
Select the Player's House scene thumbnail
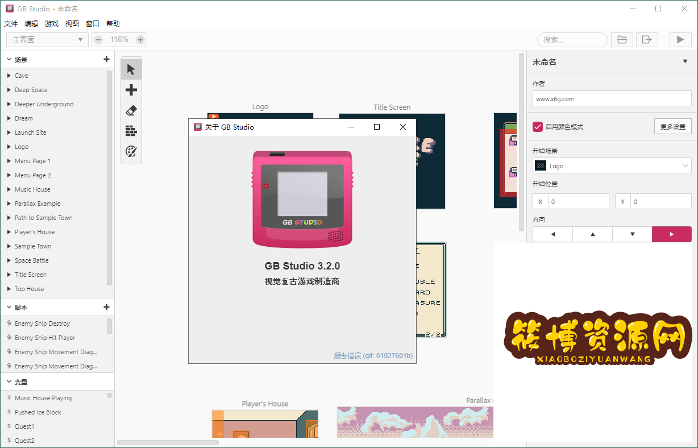(265, 424)
